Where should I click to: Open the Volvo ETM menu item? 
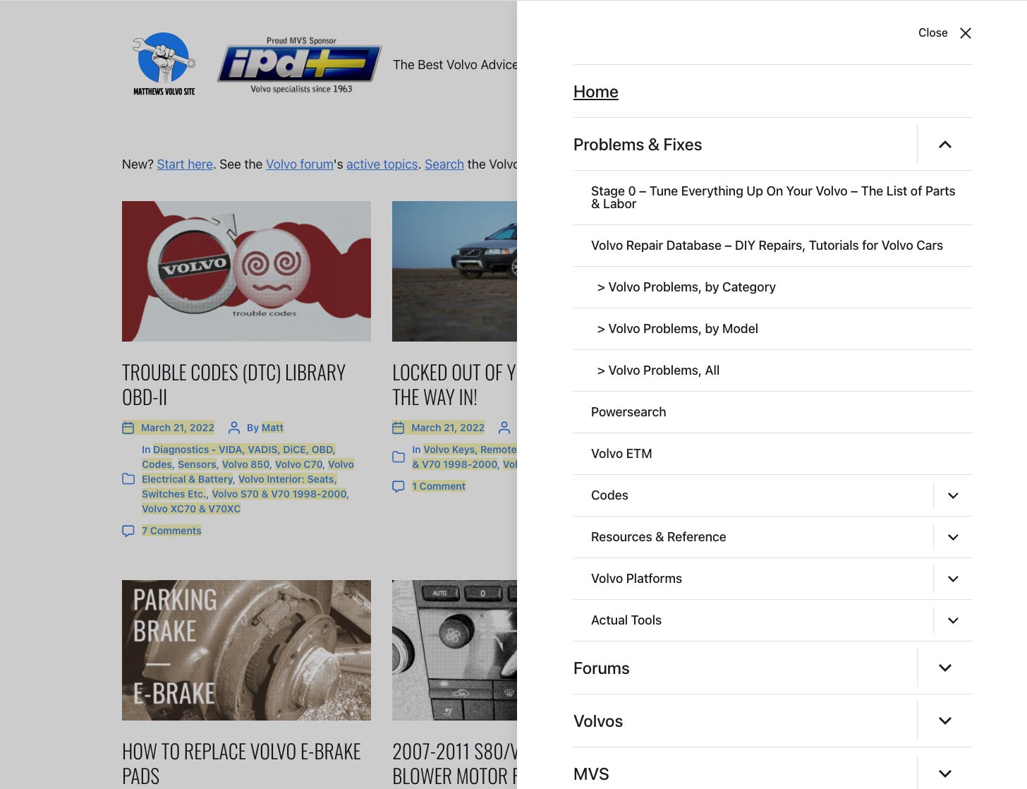[621, 454]
